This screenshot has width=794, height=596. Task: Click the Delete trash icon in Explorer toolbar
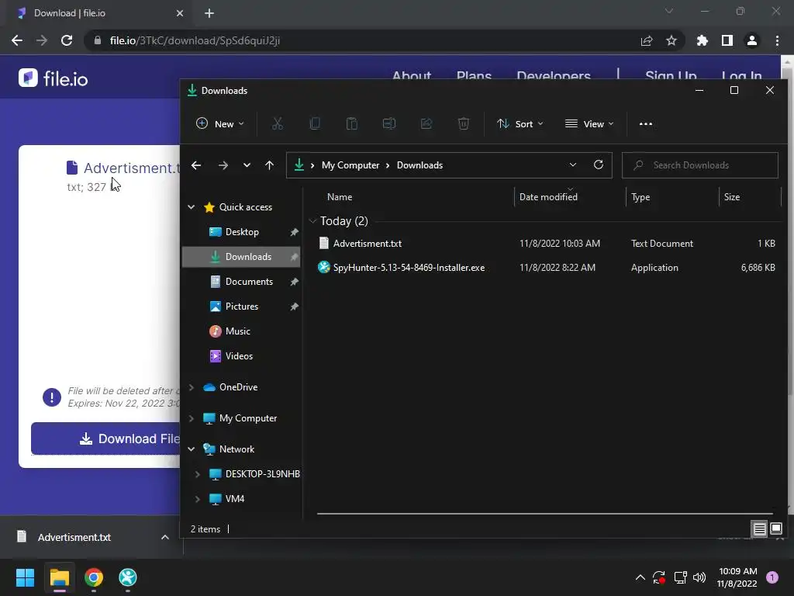[x=464, y=123]
